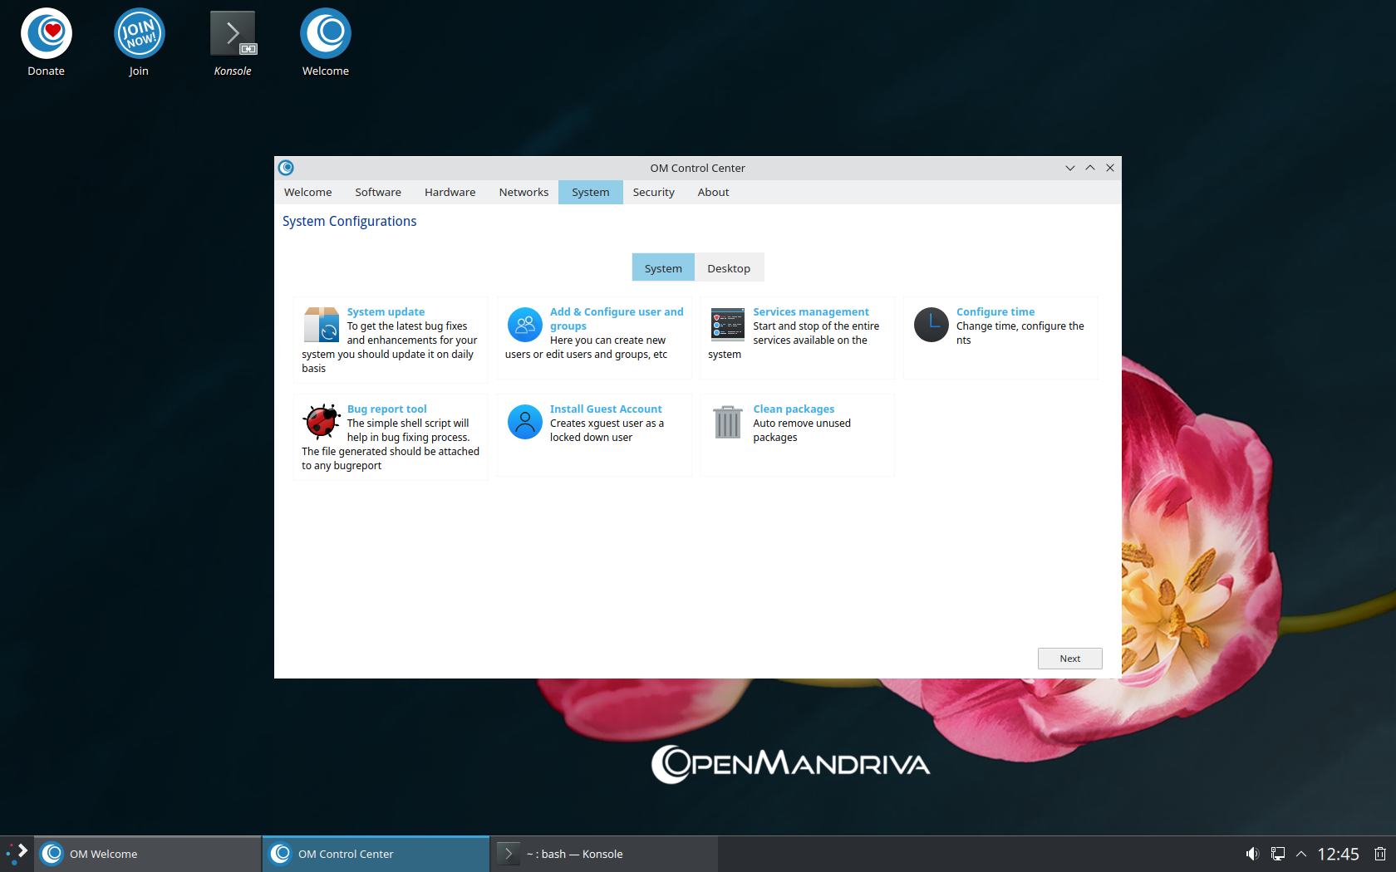Click the Clean packages trash icon
This screenshot has width=1396, height=872.
pyautogui.click(x=728, y=422)
